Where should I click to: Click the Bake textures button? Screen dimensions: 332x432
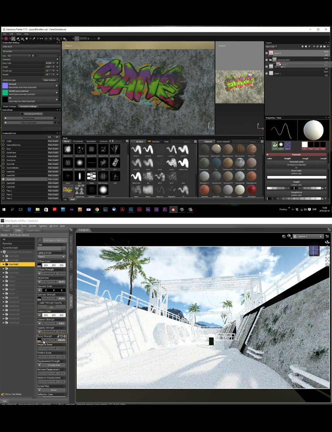tap(49, 80)
